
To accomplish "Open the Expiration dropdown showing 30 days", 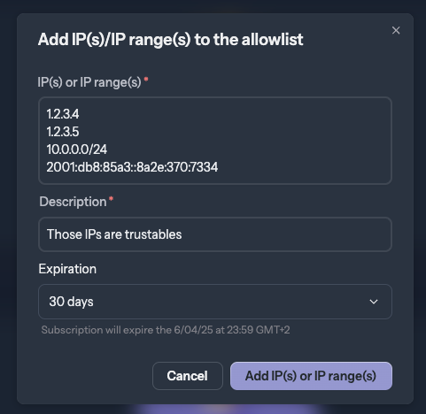I will 215,302.
